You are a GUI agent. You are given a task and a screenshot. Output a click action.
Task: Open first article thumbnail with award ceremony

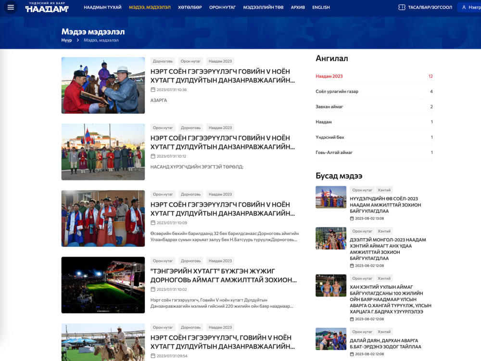point(103,85)
